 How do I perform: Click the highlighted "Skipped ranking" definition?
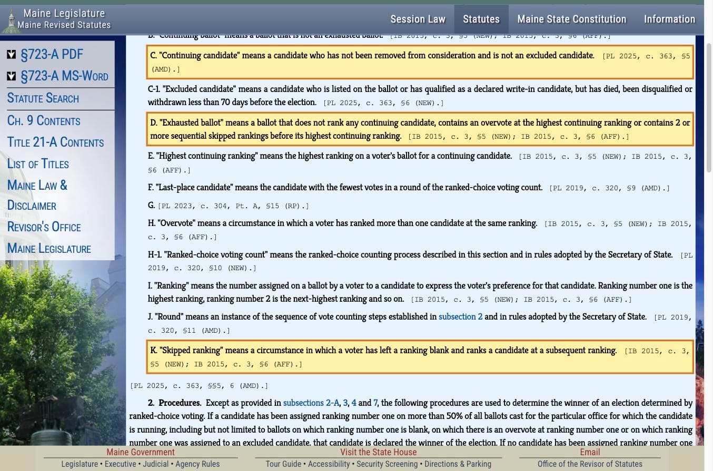[420, 357]
